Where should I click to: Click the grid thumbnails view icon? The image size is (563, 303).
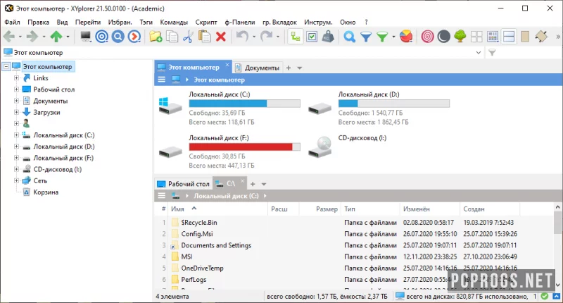coord(476,37)
